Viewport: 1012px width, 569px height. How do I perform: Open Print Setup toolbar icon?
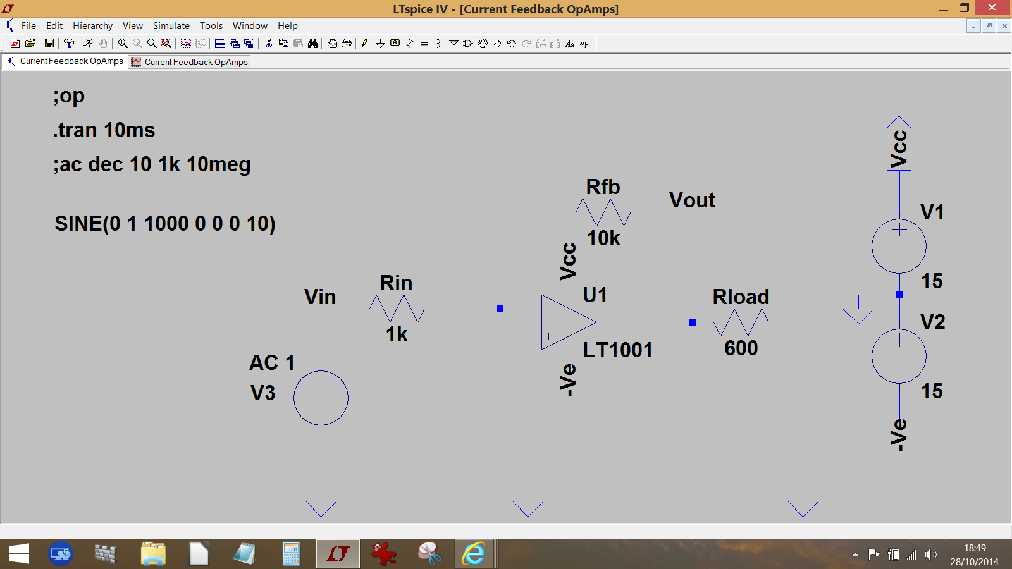pos(332,44)
